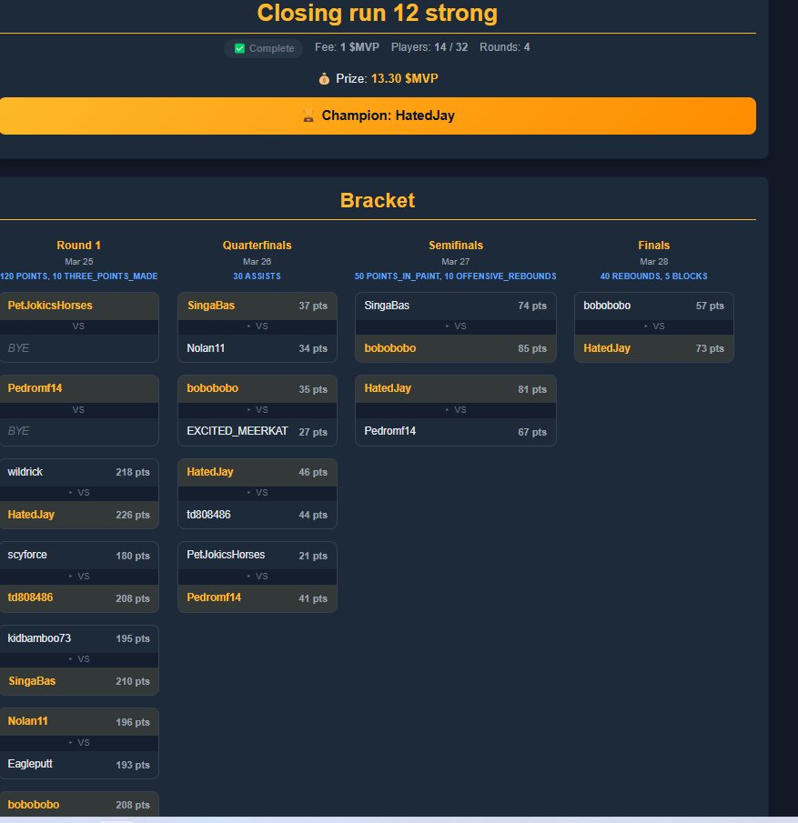
Task: Click EXCITED_MEERKAT player name
Action: [x=237, y=431]
